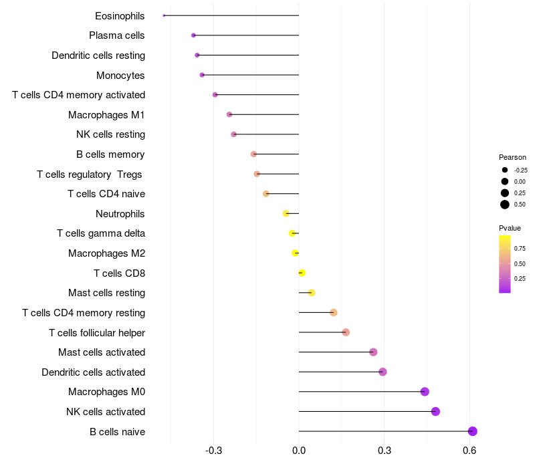
Task: Click the B cells naive data point
Action: [x=473, y=431]
